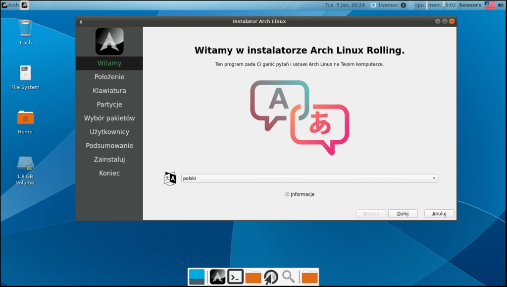Click the US flag keyboard layout indicator

tap(490, 5)
